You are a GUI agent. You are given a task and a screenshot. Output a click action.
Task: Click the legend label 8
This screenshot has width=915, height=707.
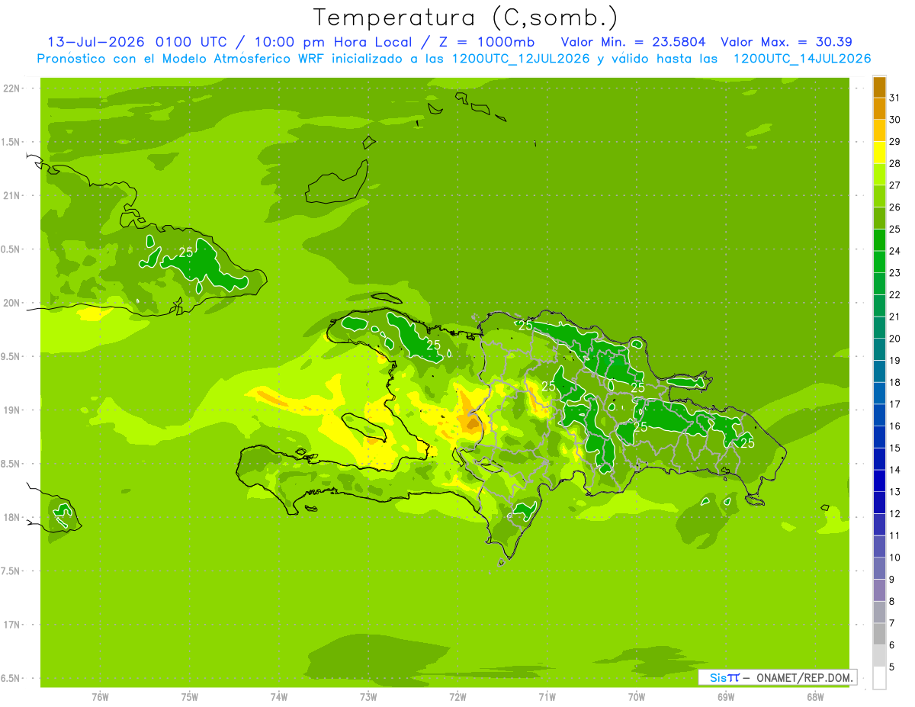tap(892, 601)
